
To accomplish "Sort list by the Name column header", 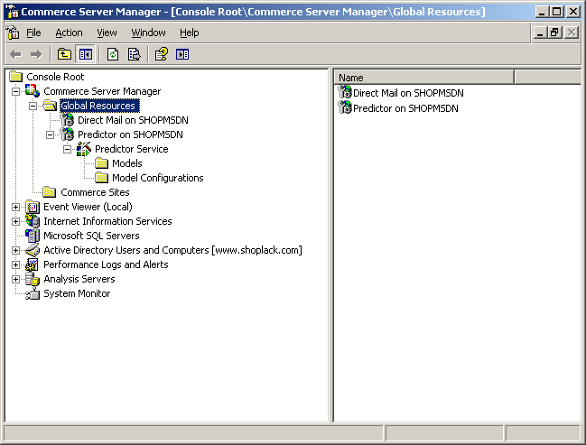I will 423,78.
